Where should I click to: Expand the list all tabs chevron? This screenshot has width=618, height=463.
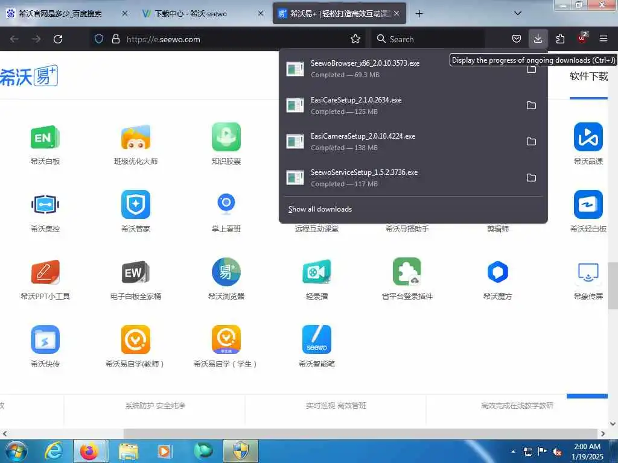point(518,13)
